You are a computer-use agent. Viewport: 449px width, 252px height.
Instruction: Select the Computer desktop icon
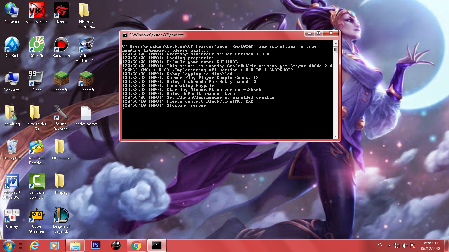tap(12, 81)
